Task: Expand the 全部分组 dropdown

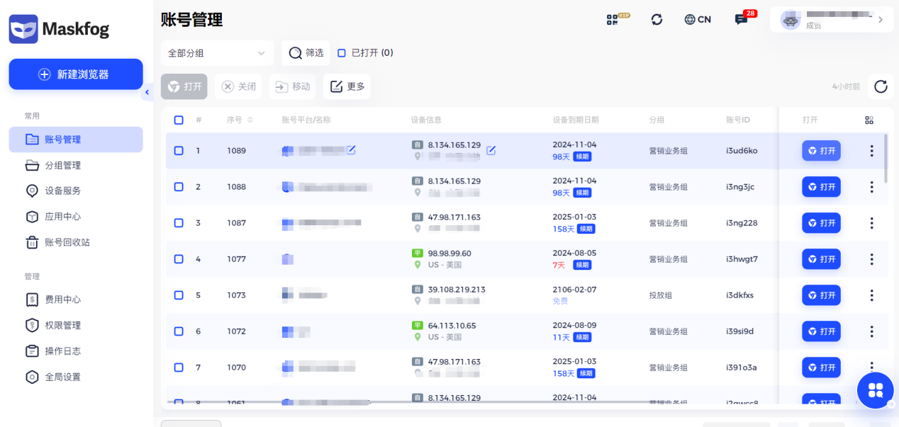Action: (216, 53)
